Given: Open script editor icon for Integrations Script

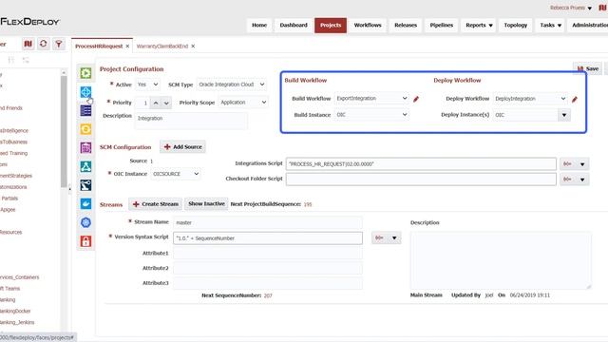Looking at the screenshot, I should tap(567, 164).
